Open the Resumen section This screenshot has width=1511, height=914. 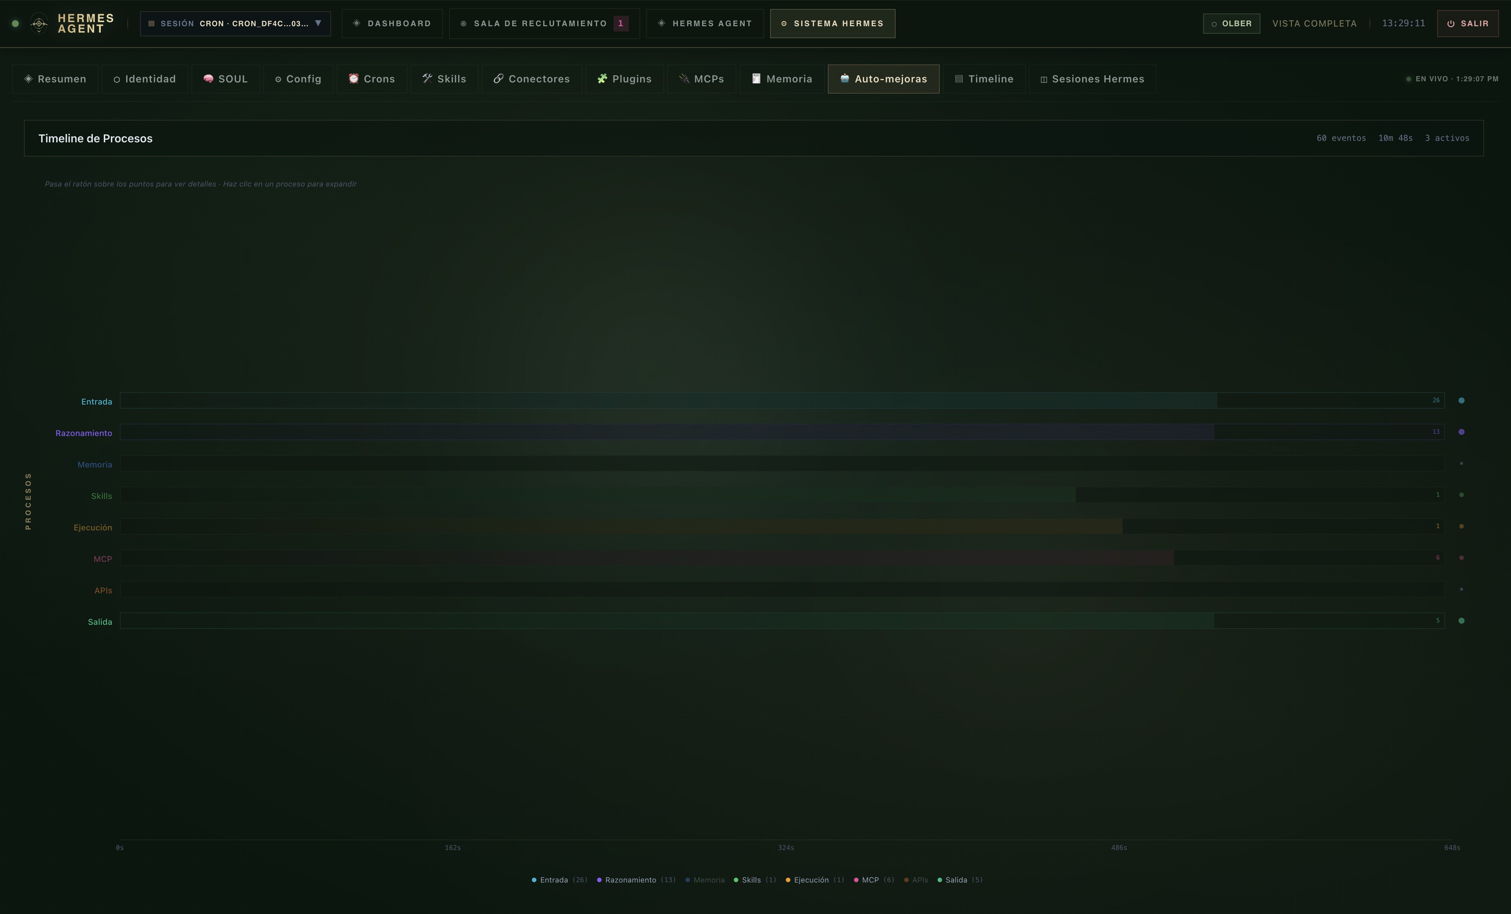point(55,79)
